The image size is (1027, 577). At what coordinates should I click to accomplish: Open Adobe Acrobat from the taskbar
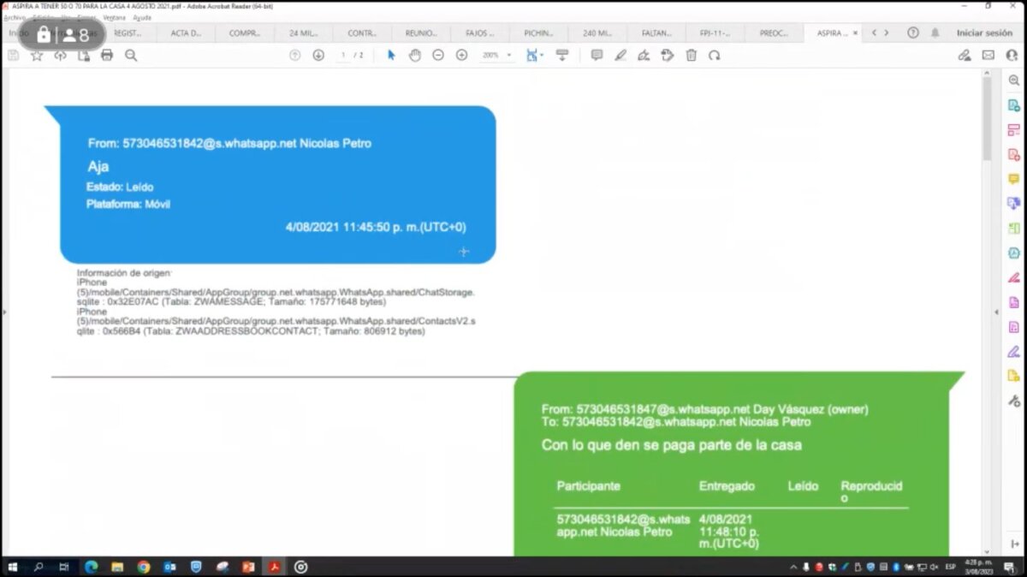(x=275, y=567)
